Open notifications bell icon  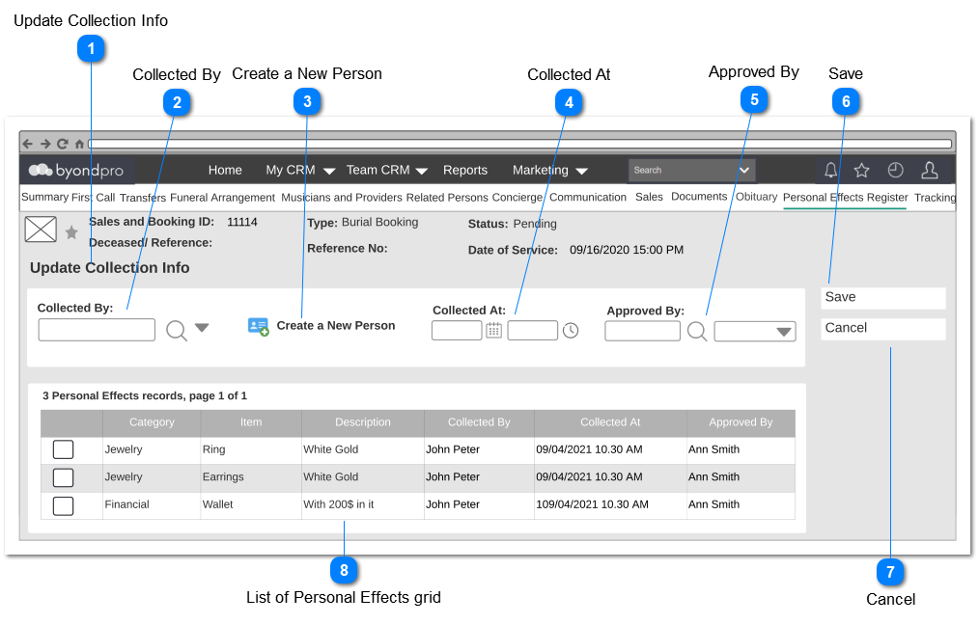click(830, 170)
